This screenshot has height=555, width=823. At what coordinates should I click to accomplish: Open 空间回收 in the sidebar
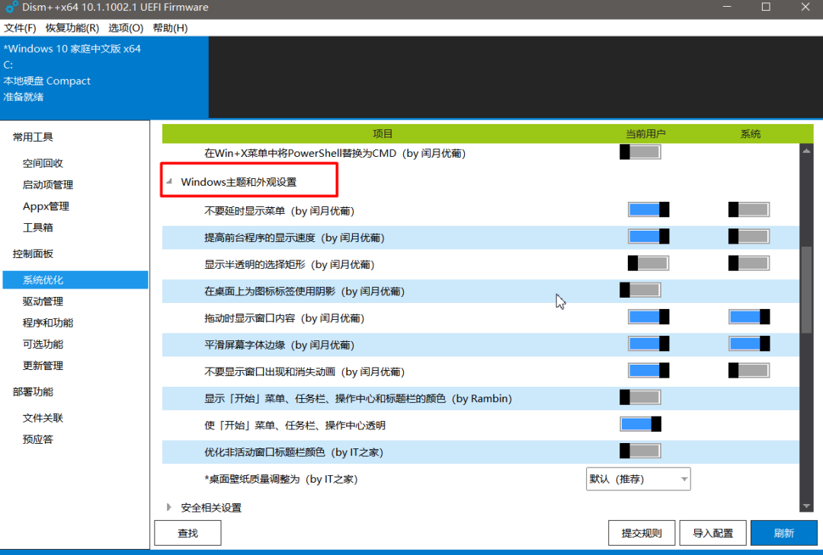coord(43,163)
